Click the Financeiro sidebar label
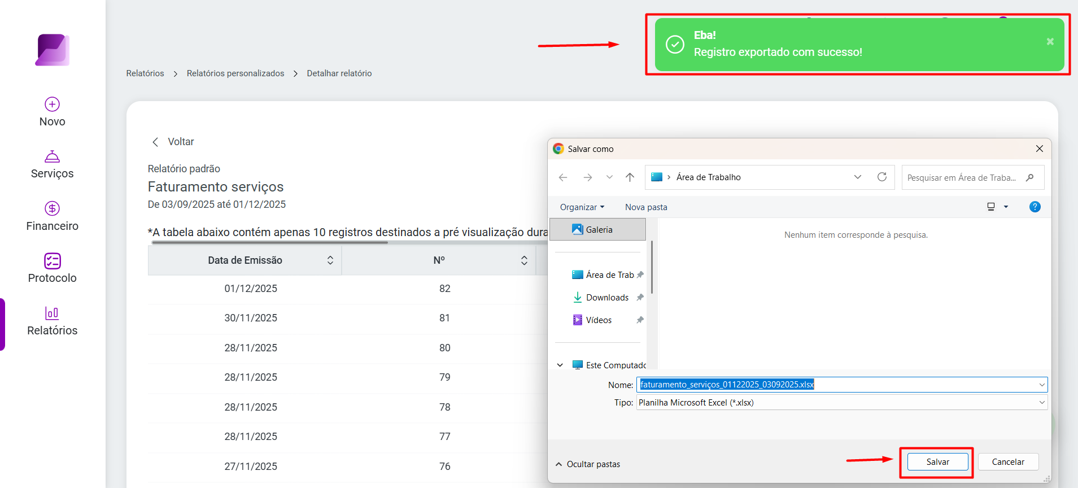Screen dimensions: 1078x488 pyautogui.click(x=53, y=226)
